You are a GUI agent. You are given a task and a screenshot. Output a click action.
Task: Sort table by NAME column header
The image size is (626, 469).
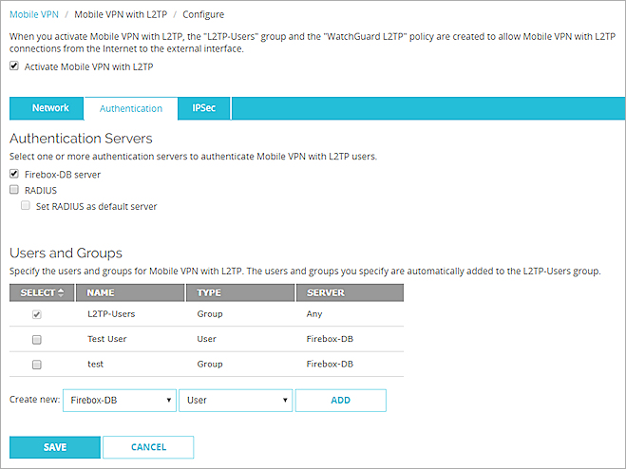[101, 293]
